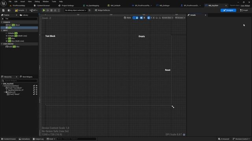Screen dimensions: 252x141
Task: Open the Revision Control menu
Action: [241, 139]
